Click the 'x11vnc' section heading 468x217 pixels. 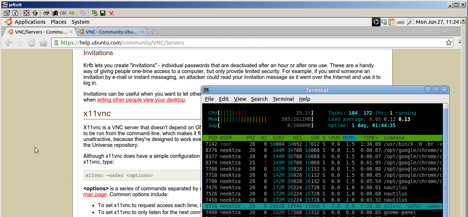tap(97, 113)
